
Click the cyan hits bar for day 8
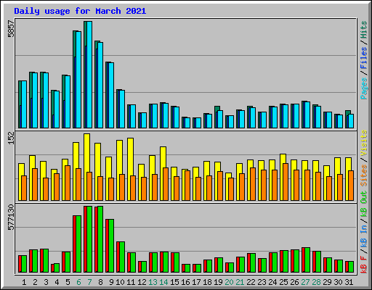[100, 85]
